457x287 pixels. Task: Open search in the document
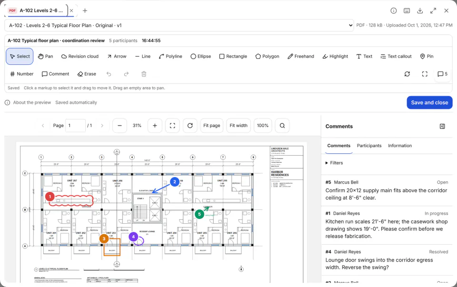click(x=282, y=126)
